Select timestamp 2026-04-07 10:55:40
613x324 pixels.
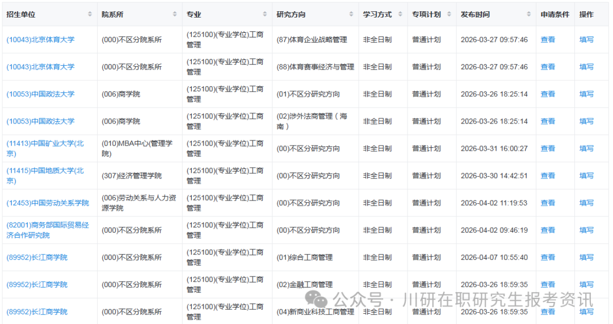[494, 257]
